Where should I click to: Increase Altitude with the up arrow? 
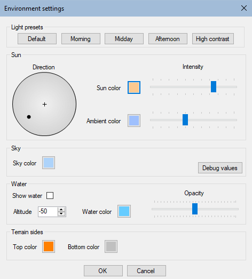coord(61,210)
